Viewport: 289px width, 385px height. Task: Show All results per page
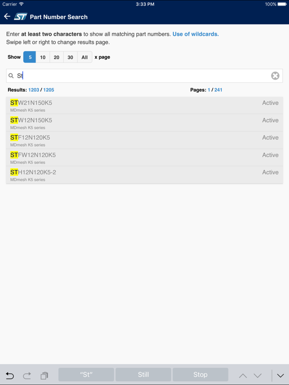pyautogui.click(x=84, y=57)
